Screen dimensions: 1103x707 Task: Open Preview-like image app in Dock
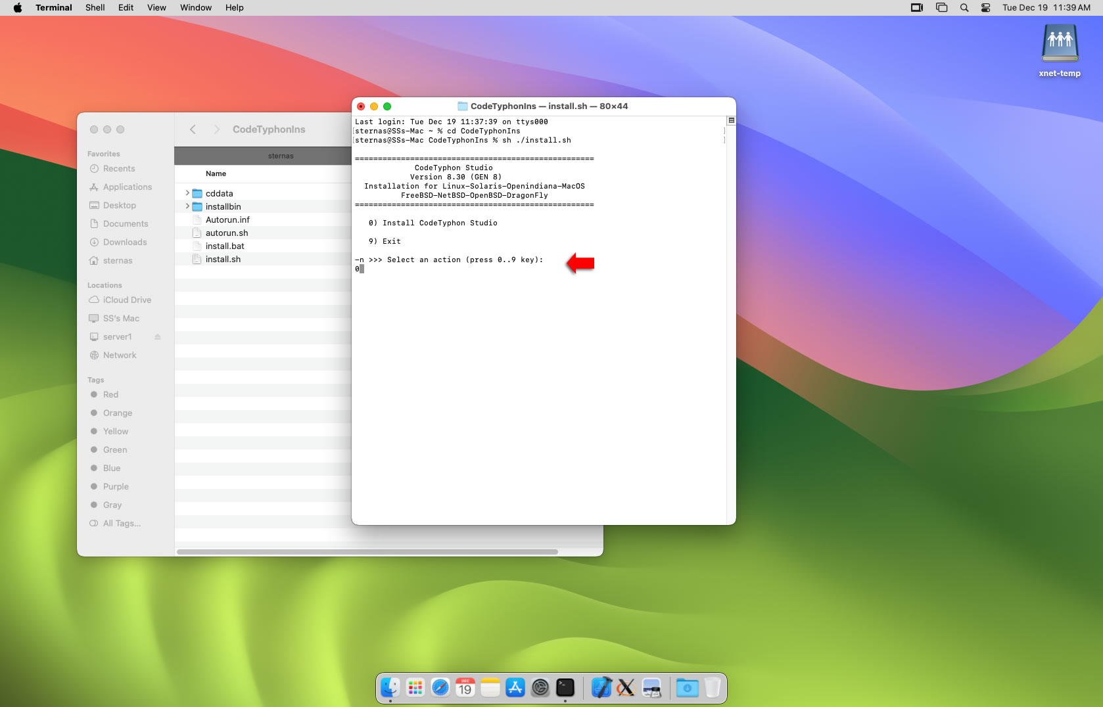click(651, 687)
